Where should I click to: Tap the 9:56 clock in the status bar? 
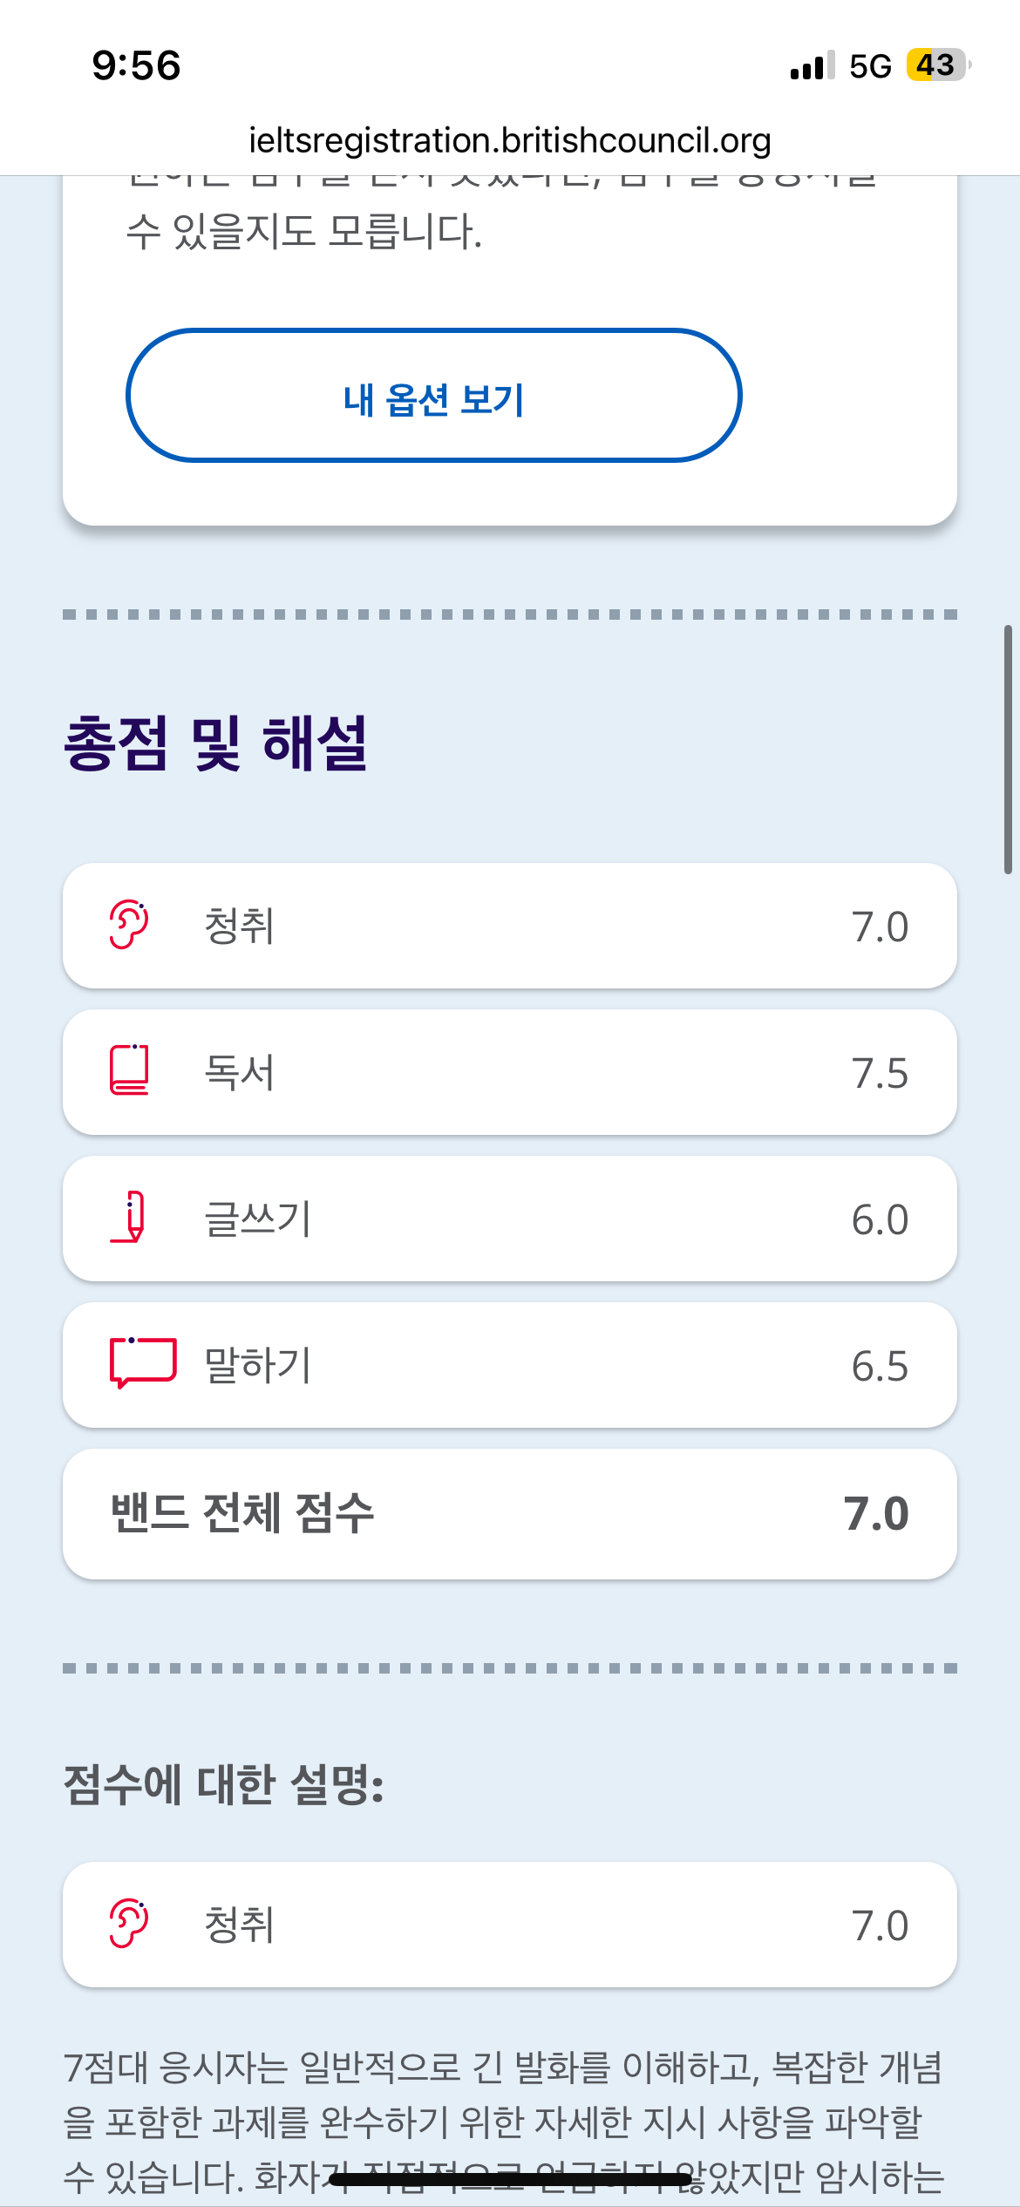click(x=136, y=65)
